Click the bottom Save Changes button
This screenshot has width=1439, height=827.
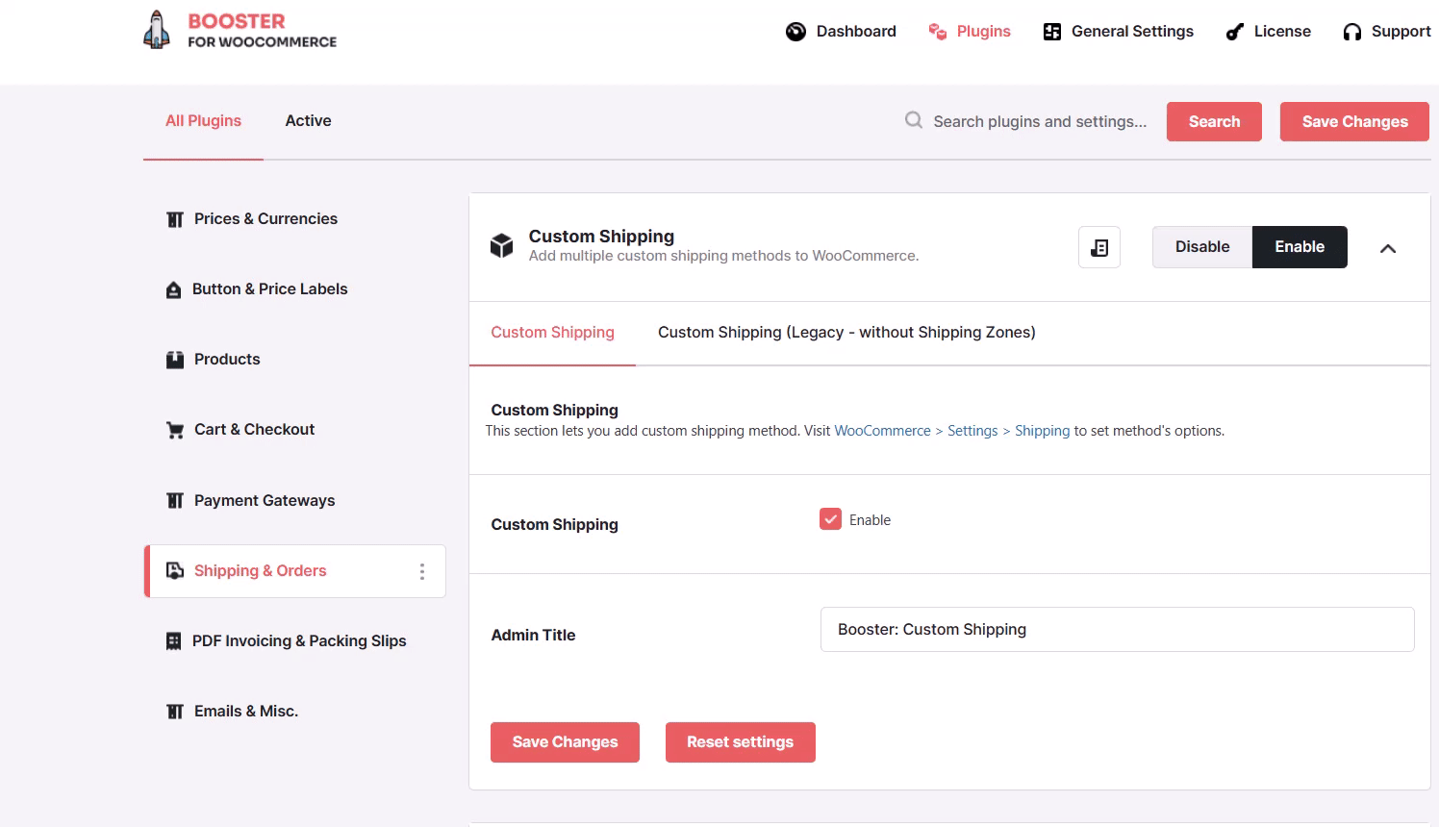point(565,742)
